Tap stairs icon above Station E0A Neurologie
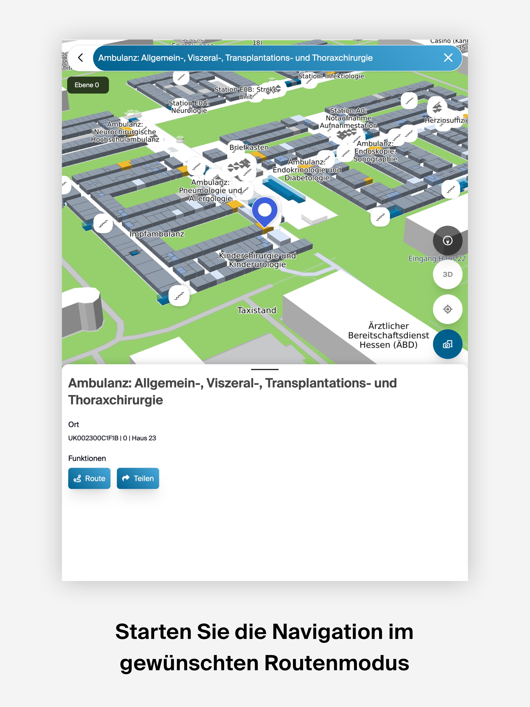Screen dimensions: 530x707 pos(181,77)
